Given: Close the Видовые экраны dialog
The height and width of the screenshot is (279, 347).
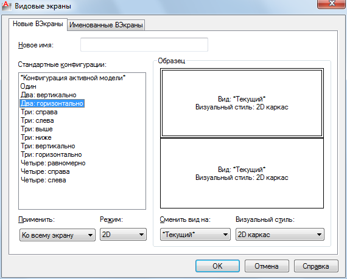Looking at the screenshot, I should click(x=332, y=4).
